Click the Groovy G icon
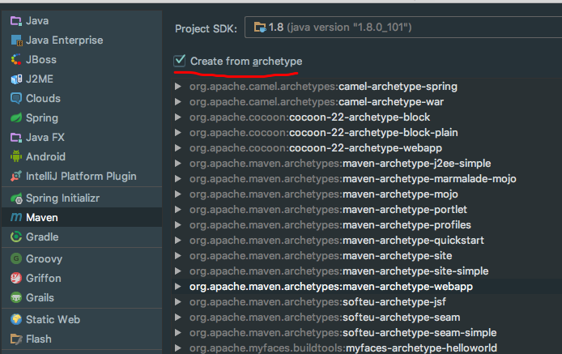The height and width of the screenshot is (354, 562). [16, 258]
